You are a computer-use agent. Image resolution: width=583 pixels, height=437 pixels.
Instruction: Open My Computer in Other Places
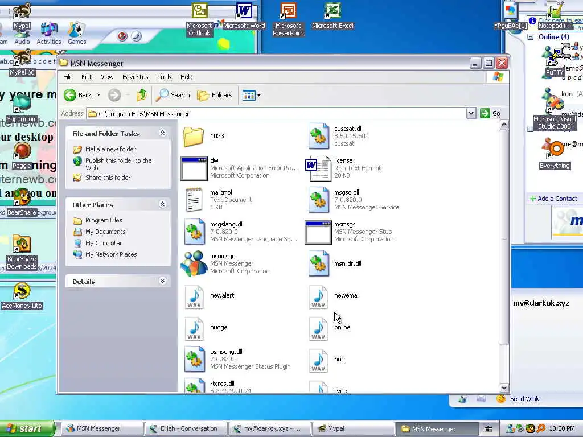(x=104, y=243)
